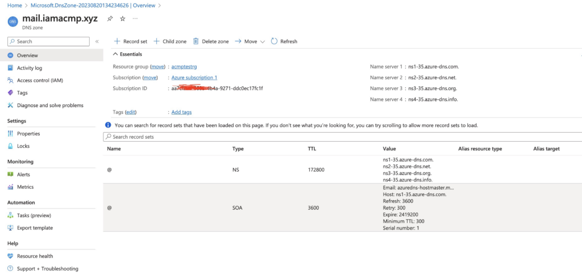Open acmptestrg resource group link

click(x=184, y=67)
